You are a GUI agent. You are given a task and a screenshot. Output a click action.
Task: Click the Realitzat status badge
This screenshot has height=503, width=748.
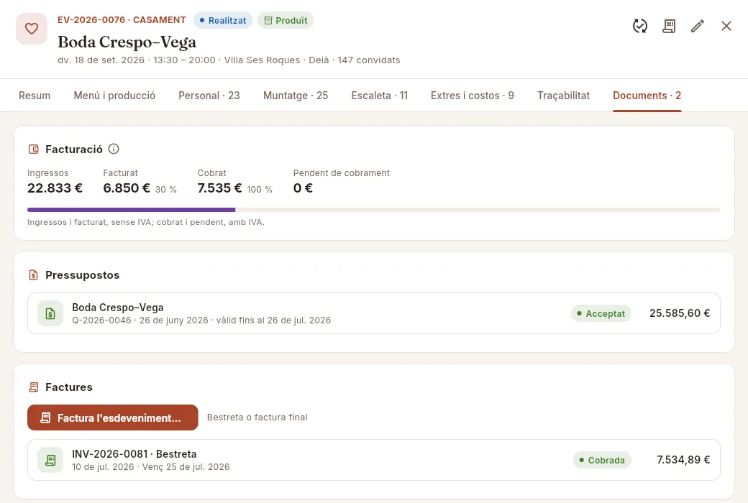click(x=223, y=21)
